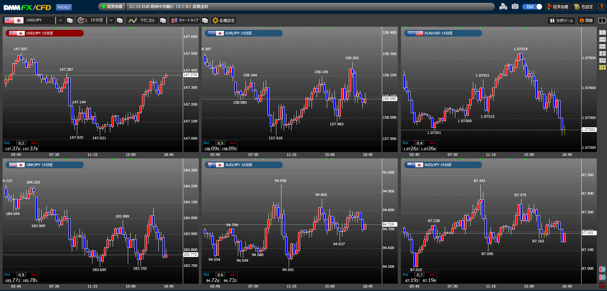Image resolution: width=607 pixels, height=291 pixels.
Task: Switch to two-column side-by-side layout icon
Action: click(602, 32)
